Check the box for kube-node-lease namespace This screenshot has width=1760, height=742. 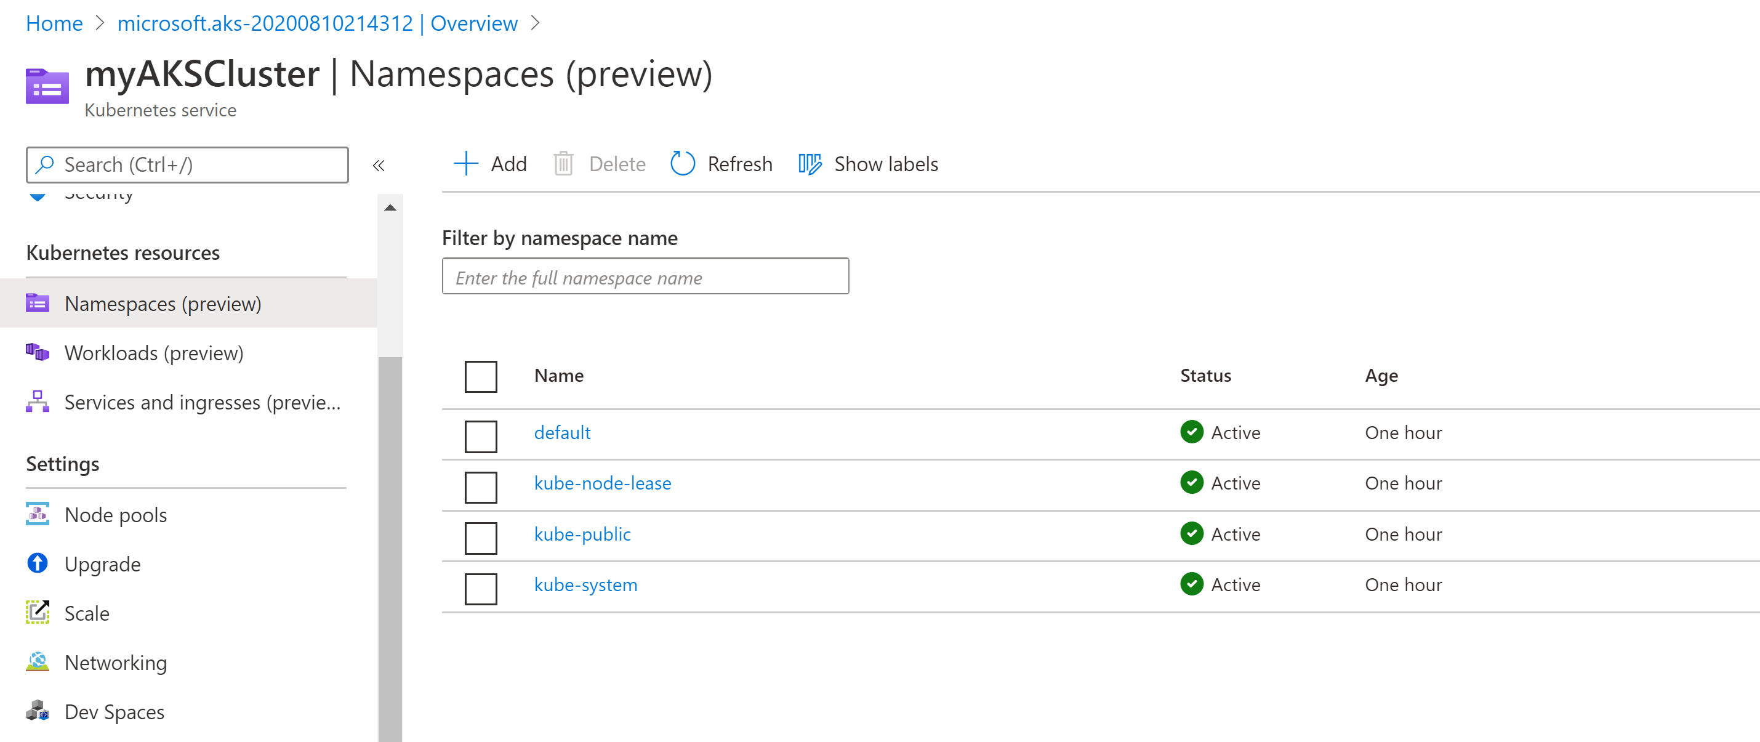coord(481,487)
